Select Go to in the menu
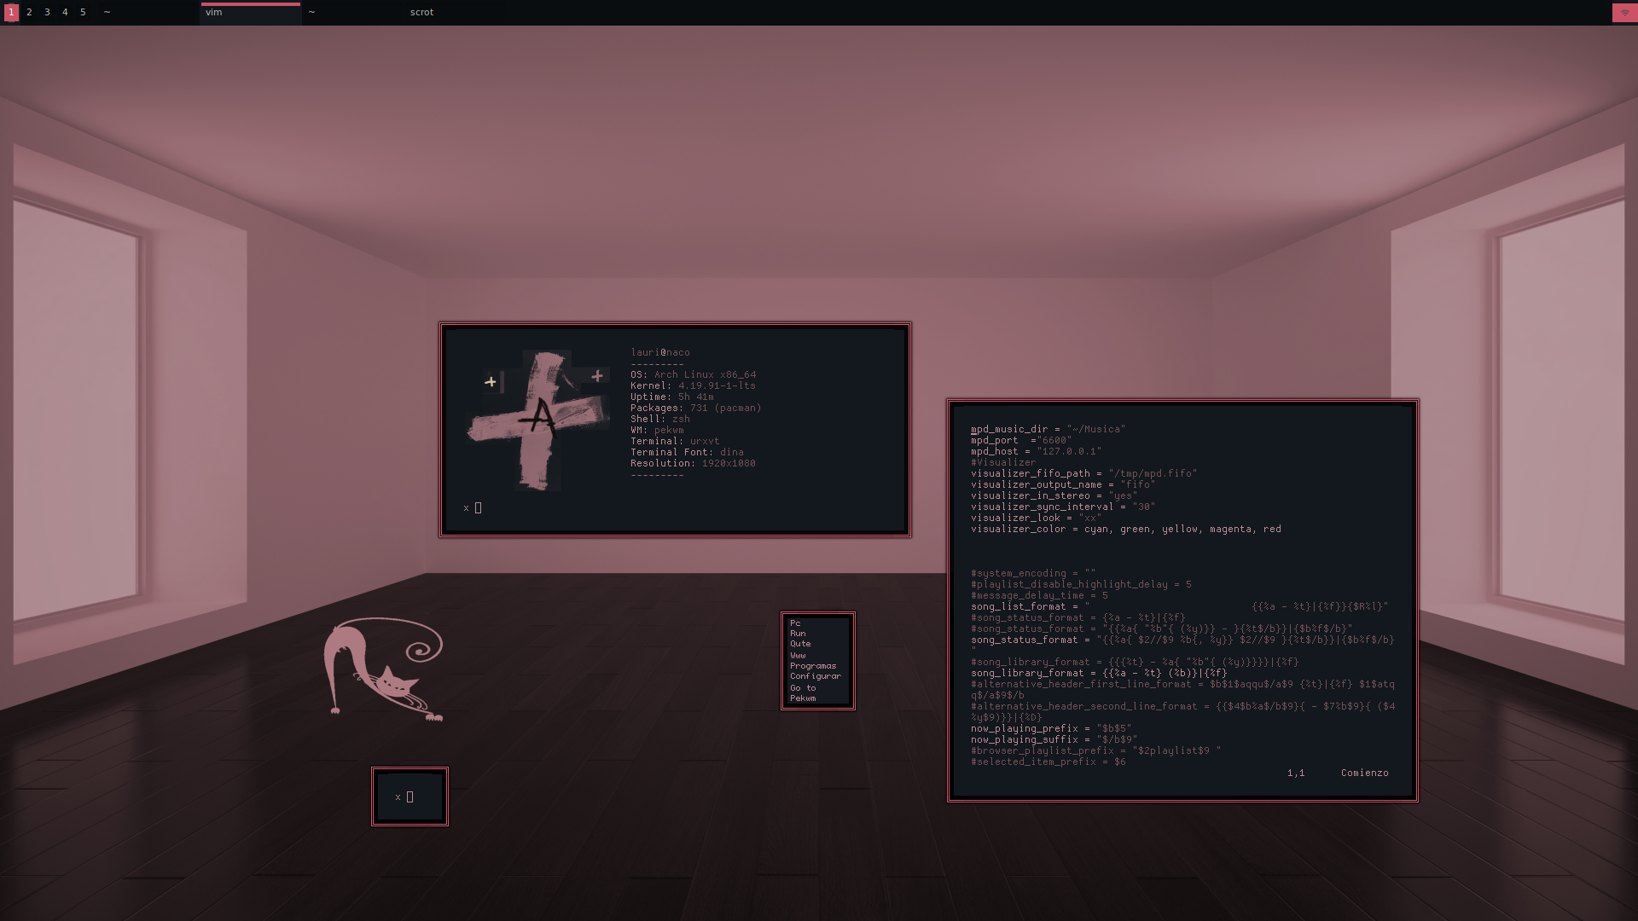Viewport: 1638px width, 921px height. [802, 688]
